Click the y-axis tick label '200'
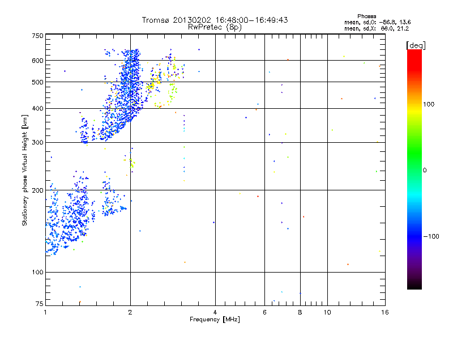The width and height of the screenshot is (453, 340). (x=38, y=190)
